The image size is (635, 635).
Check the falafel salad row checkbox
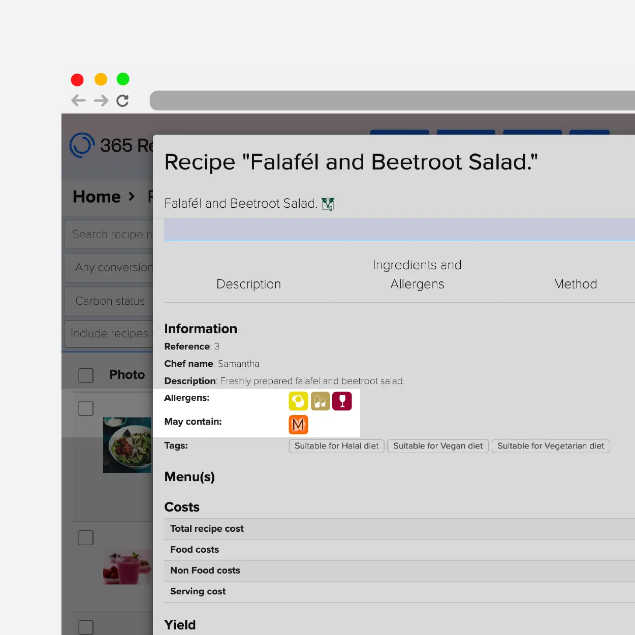pyautogui.click(x=86, y=408)
